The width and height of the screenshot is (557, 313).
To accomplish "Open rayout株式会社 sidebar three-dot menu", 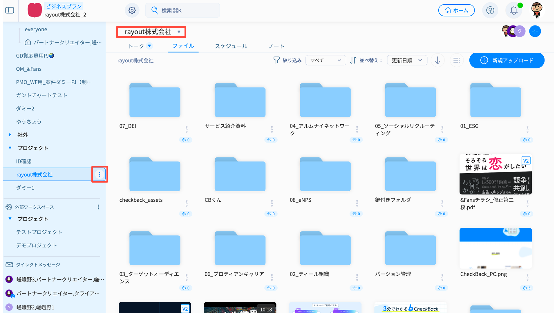I will (100, 174).
